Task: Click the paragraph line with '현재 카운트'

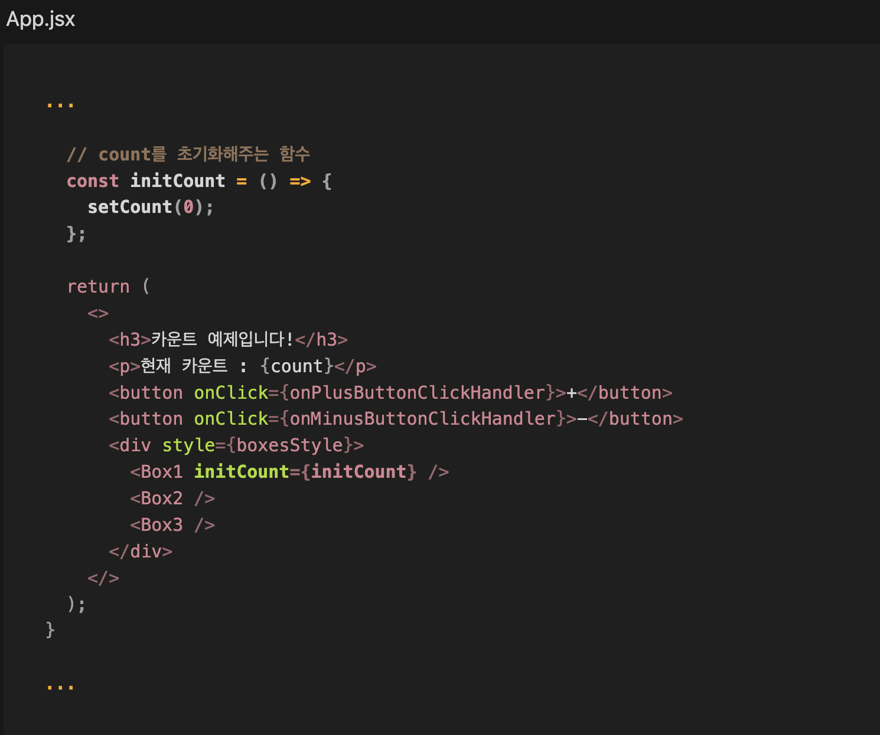Action: pos(242,366)
